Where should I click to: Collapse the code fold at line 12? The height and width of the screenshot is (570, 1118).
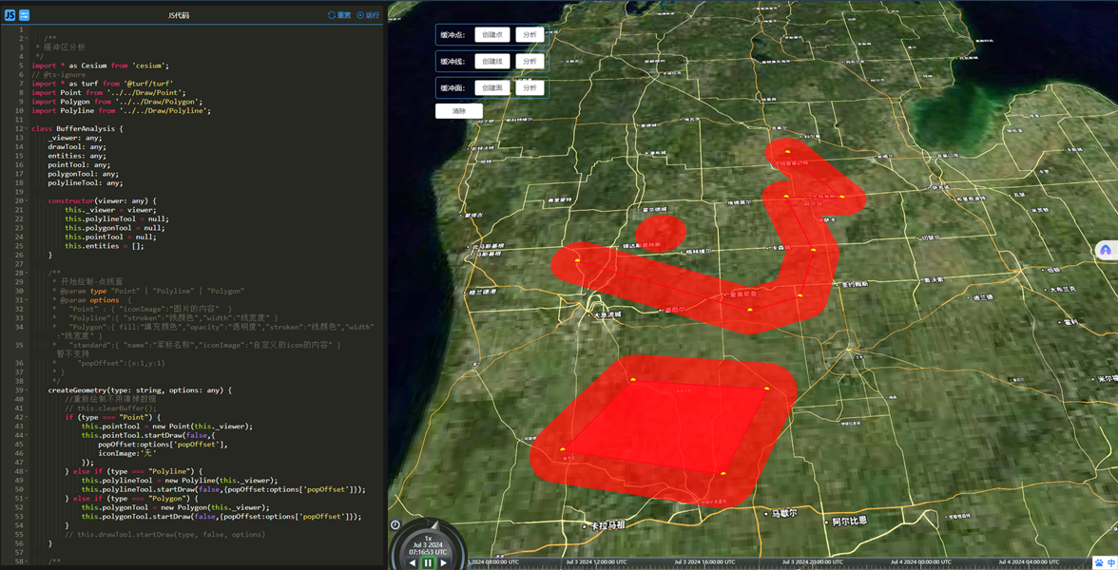pos(27,128)
